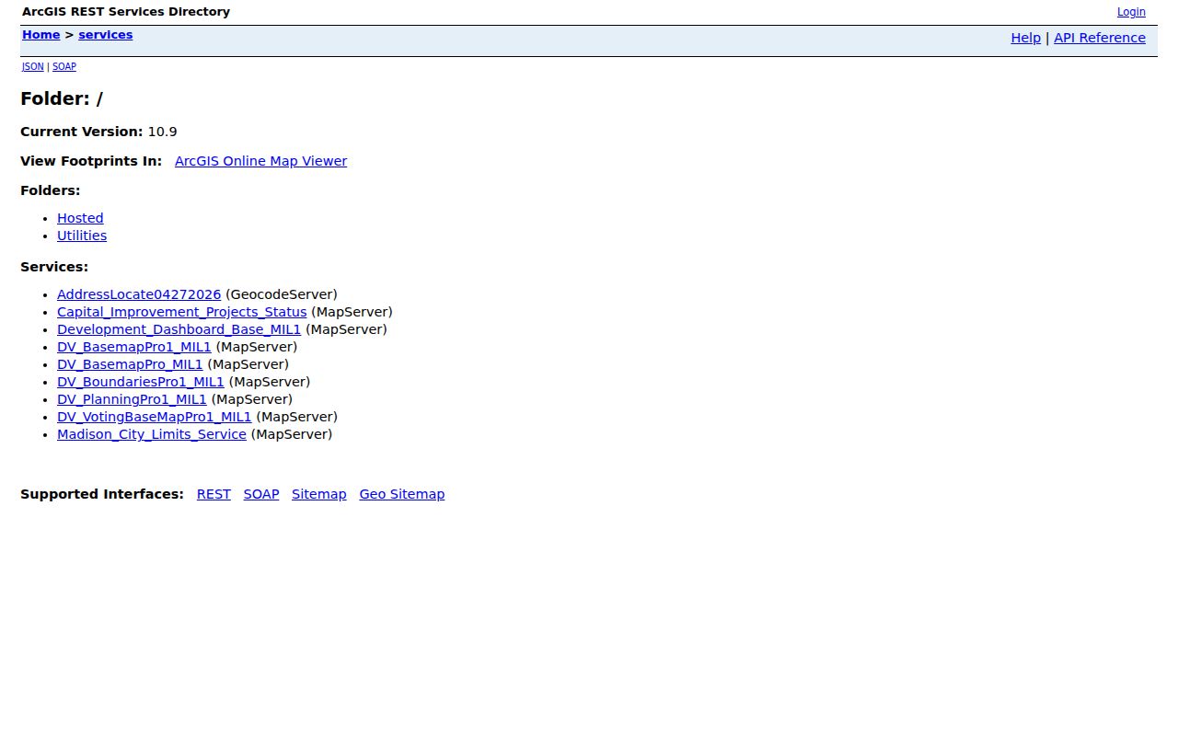Open the Geo Sitemap link
Image resolution: width=1178 pixels, height=736 pixels.
coord(402,494)
